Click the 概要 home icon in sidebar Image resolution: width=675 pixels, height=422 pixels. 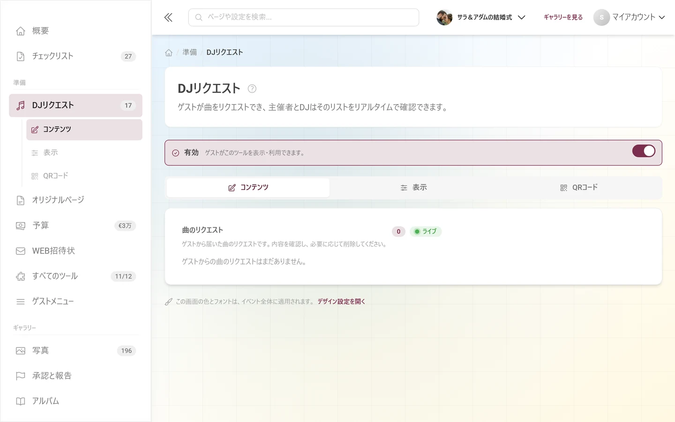click(21, 31)
